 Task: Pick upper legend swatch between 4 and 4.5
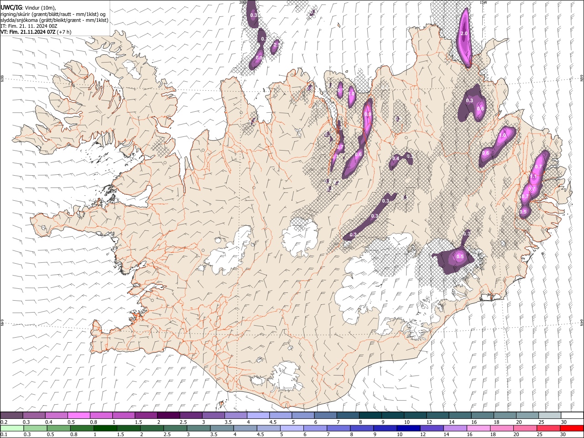click(x=258, y=415)
